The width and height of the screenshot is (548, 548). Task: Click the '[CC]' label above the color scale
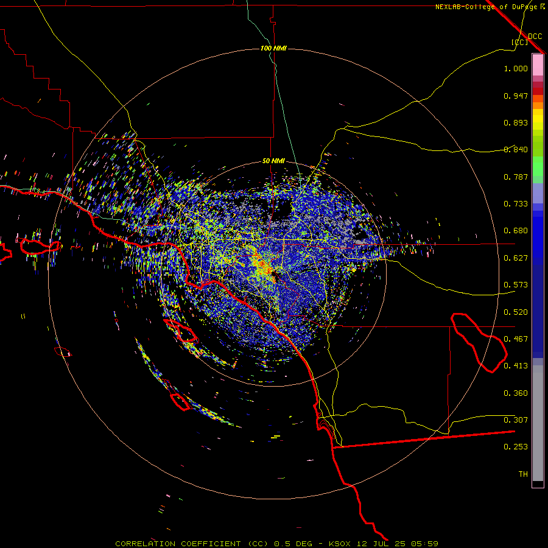[519, 42]
